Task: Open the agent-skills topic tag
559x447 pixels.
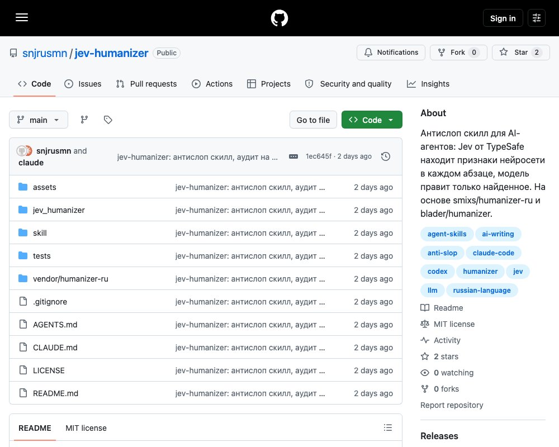Action: [x=447, y=234]
